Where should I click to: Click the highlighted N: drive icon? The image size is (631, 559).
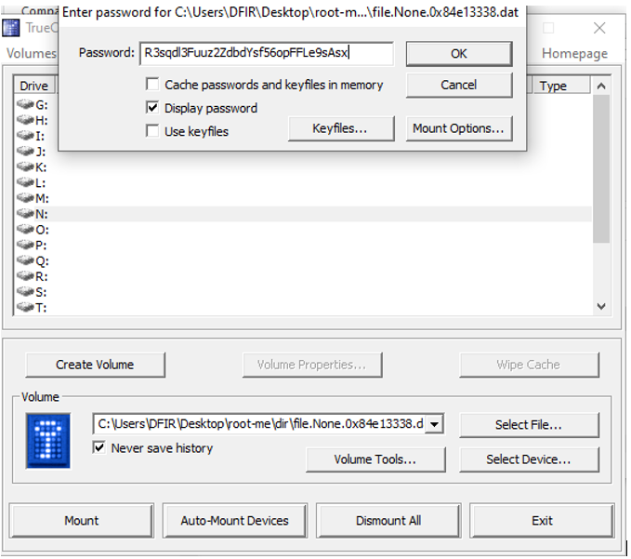(25, 214)
